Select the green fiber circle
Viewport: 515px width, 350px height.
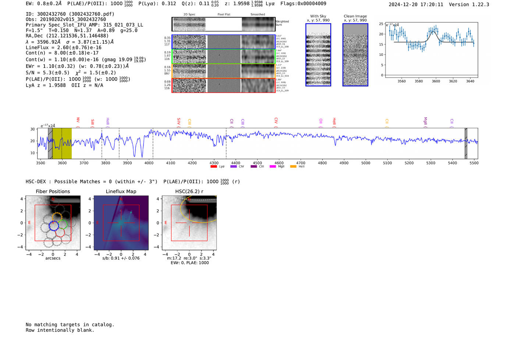click(x=63, y=224)
